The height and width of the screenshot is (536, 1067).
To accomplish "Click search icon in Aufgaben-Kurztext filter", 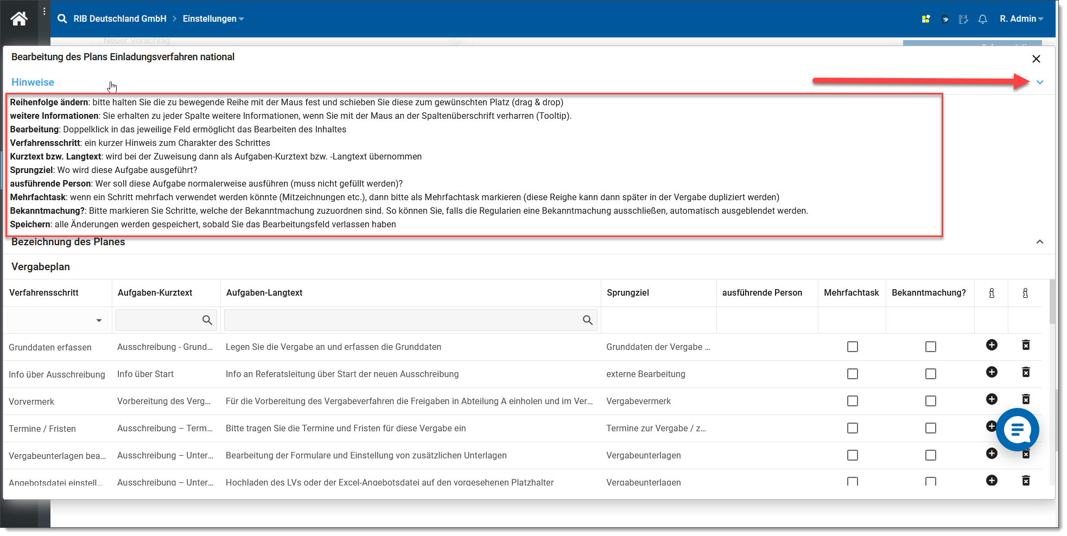I will 207,320.
